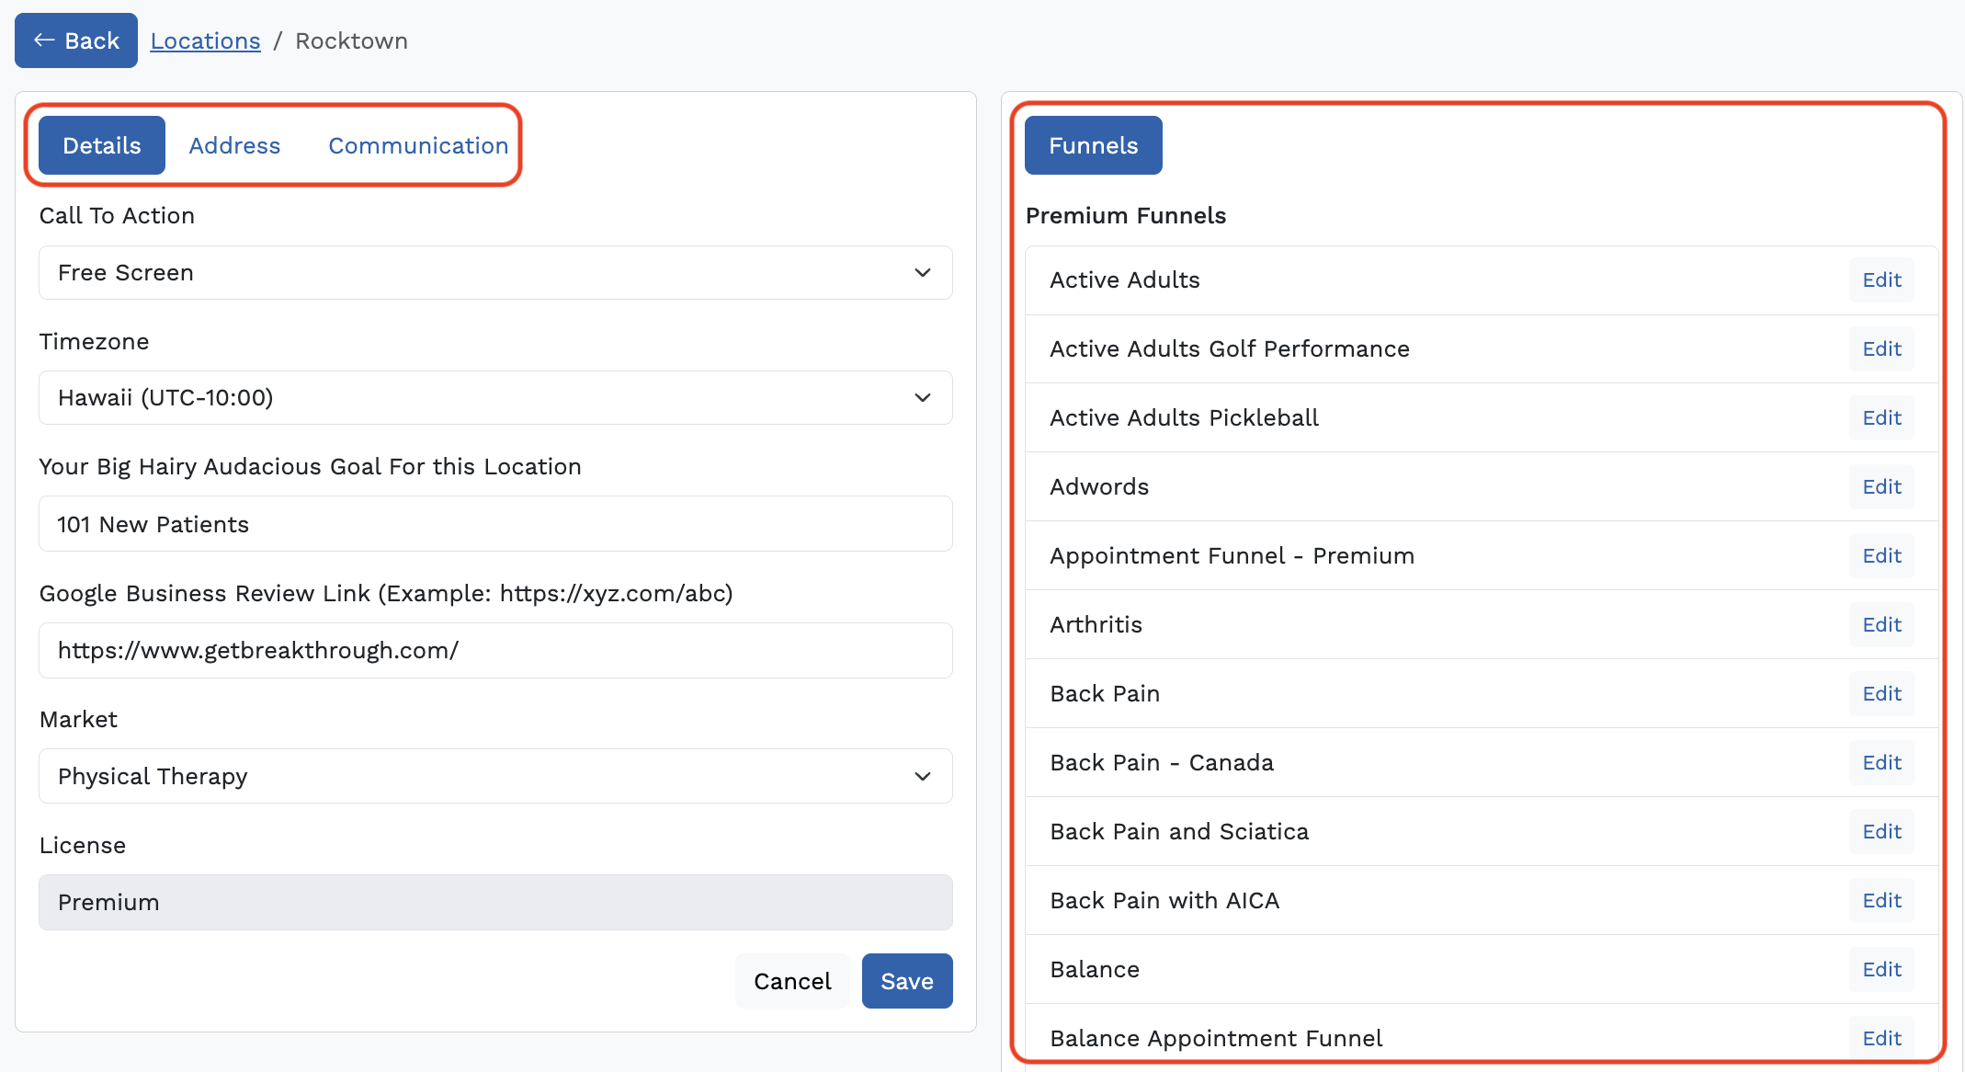Save the location details

[x=906, y=981]
